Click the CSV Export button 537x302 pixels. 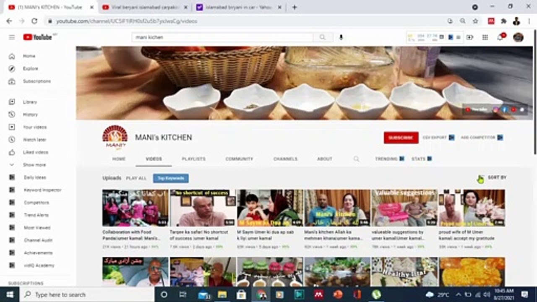pyautogui.click(x=438, y=138)
